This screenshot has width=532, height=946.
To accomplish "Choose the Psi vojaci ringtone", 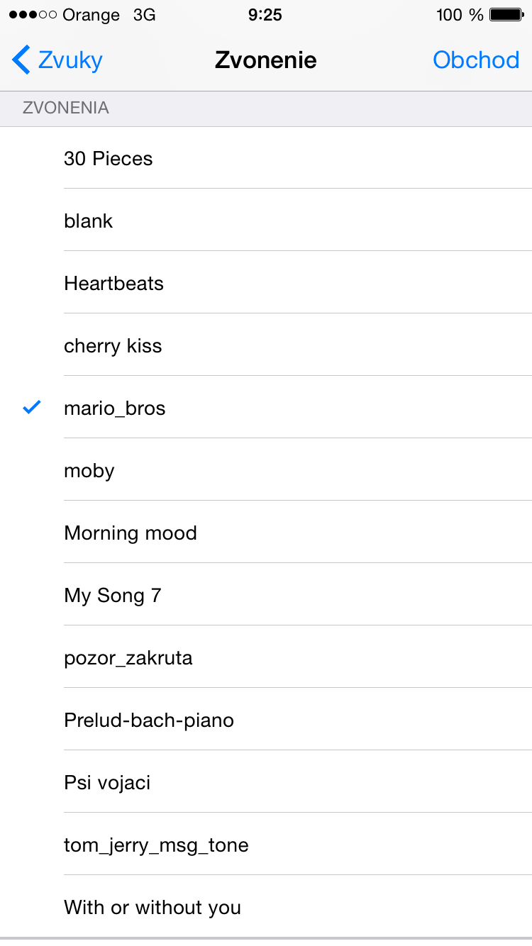I will coord(266,782).
